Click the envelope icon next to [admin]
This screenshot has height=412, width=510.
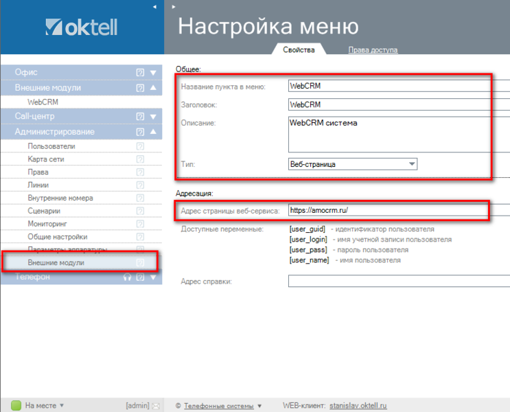click(156, 406)
